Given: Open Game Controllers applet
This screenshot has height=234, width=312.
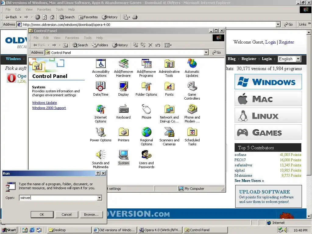Looking at the screenshot, I should [x=192, y=91].
